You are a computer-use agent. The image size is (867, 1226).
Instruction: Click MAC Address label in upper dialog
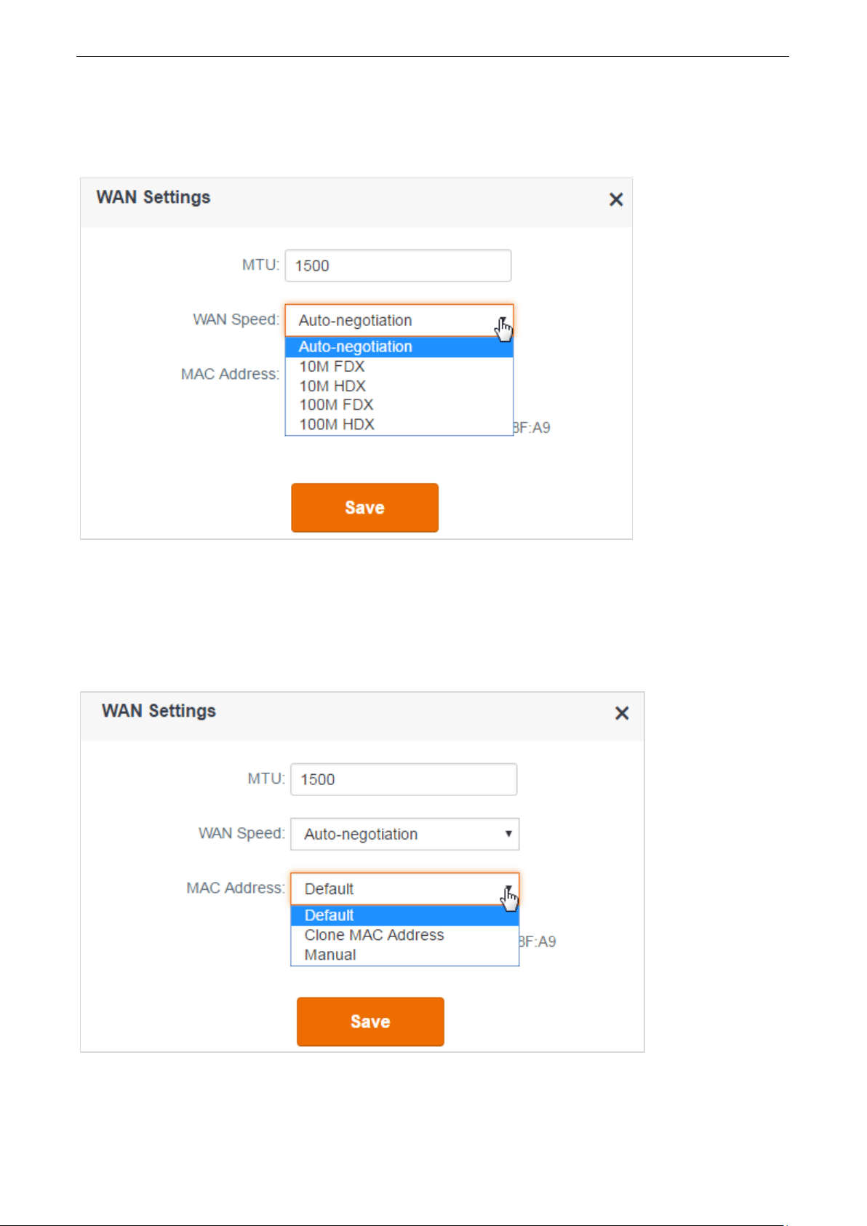pyautogui.click(x=230, y=374)
